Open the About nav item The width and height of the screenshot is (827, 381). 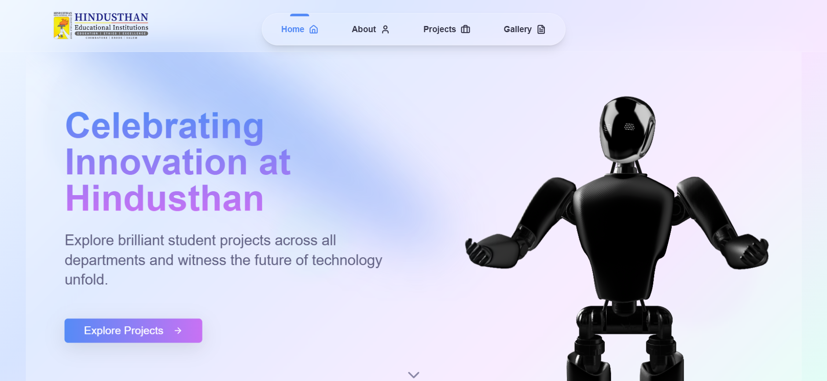click(371, 30)
